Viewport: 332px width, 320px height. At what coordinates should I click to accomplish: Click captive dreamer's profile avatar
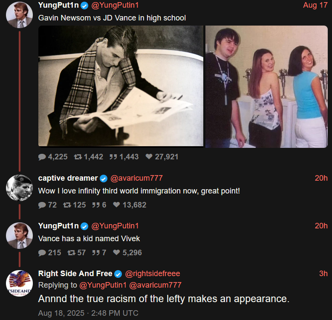[x=19, y=187]
